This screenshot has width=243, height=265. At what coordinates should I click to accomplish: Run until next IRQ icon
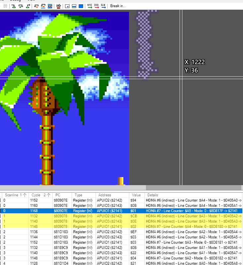(x=96, y=6)
